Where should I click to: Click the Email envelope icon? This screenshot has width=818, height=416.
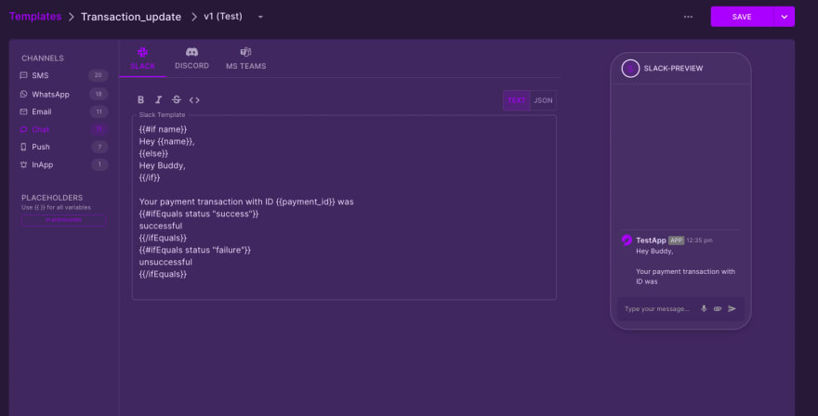[x=23, y=111]
